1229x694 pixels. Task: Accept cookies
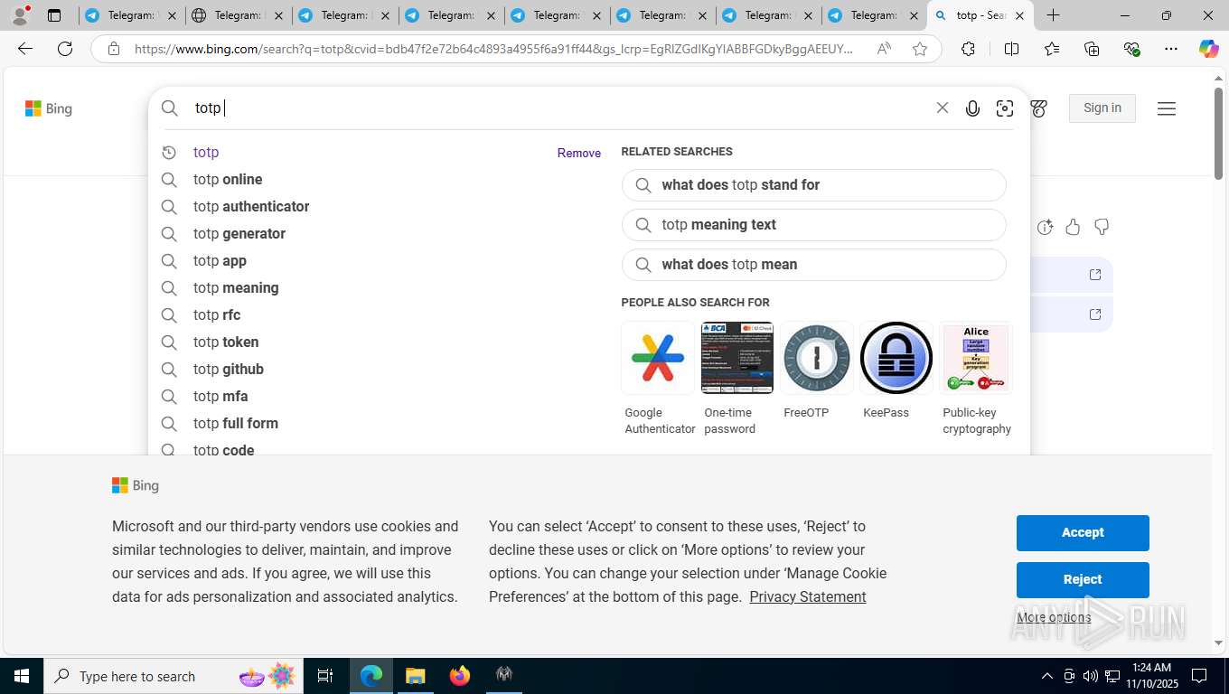pos(1083,533)
